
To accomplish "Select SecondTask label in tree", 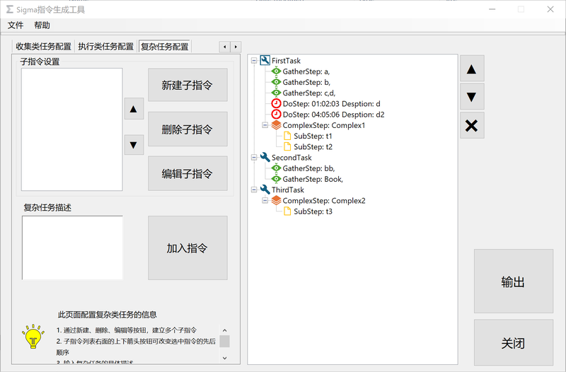I will pyautogui.click(x=291, y=157).
